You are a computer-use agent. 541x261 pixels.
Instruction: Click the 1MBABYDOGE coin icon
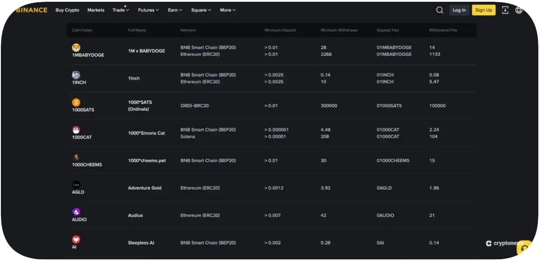tap(76, 47)
